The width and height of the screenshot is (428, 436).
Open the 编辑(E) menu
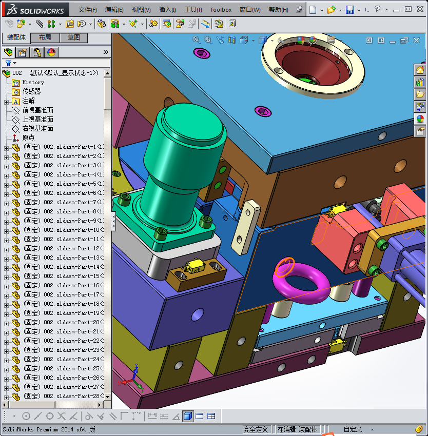pos(114,10)
